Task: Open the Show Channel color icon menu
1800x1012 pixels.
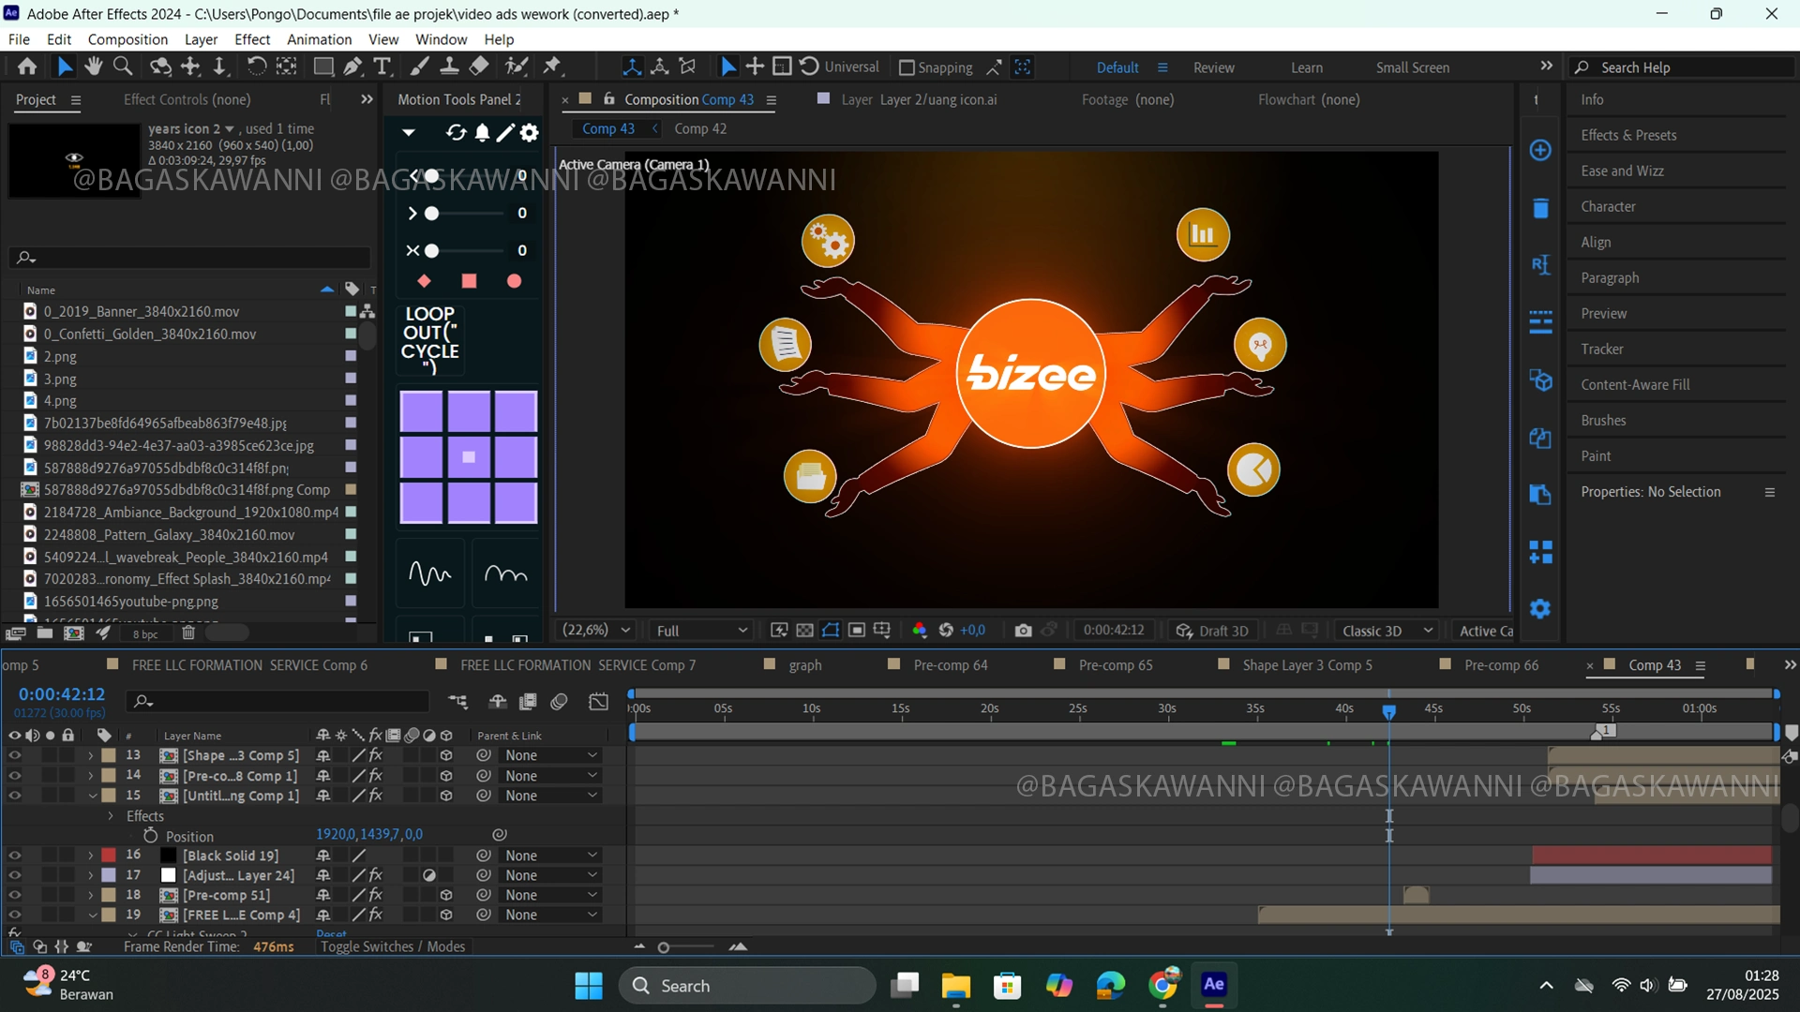Action: click(920, 631)
